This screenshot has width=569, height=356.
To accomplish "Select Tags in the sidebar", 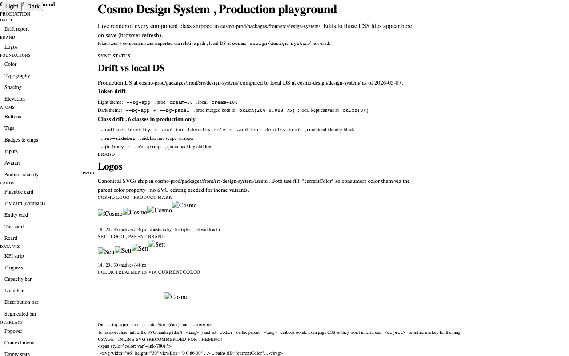I will pos(9,128).
